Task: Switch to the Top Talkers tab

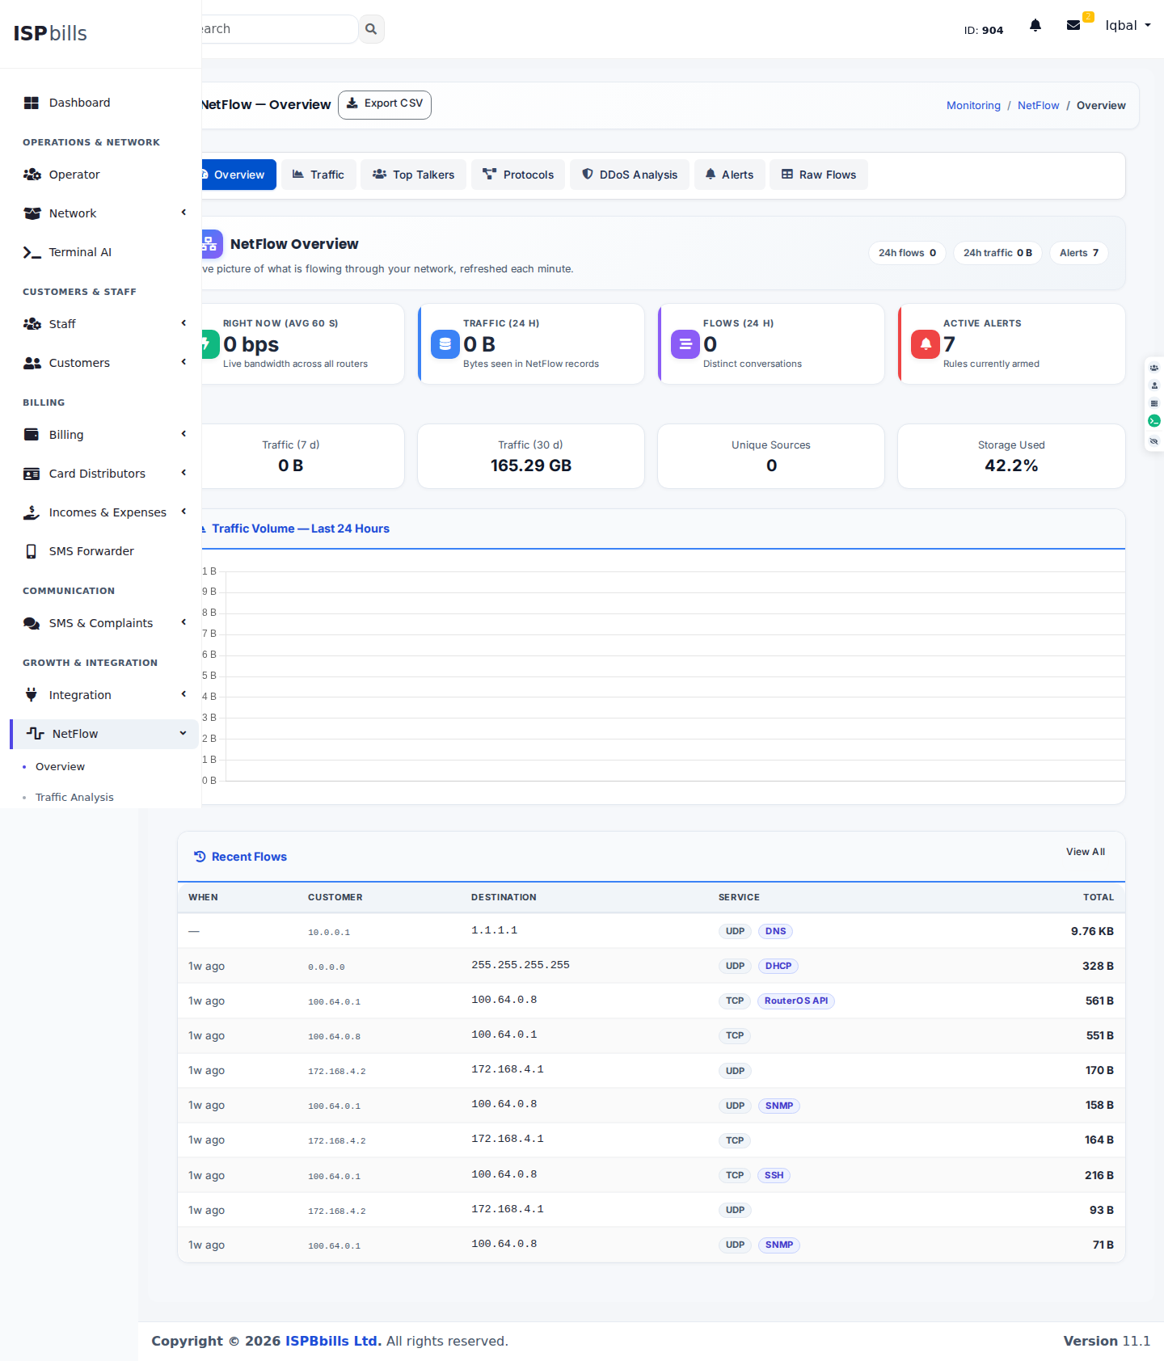Action: [x=414, y=175]
